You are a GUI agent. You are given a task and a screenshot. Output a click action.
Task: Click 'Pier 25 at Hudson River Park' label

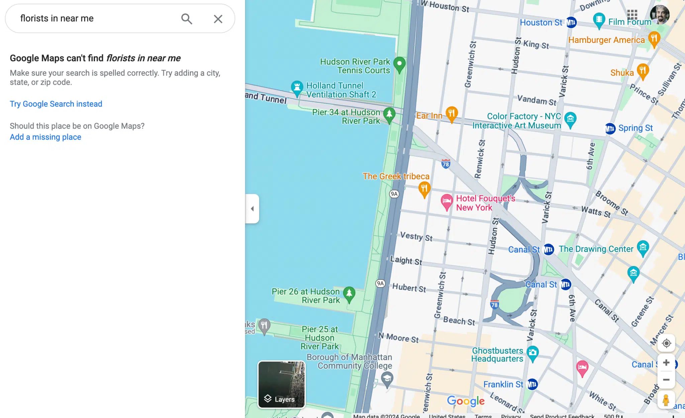(320, 338)
